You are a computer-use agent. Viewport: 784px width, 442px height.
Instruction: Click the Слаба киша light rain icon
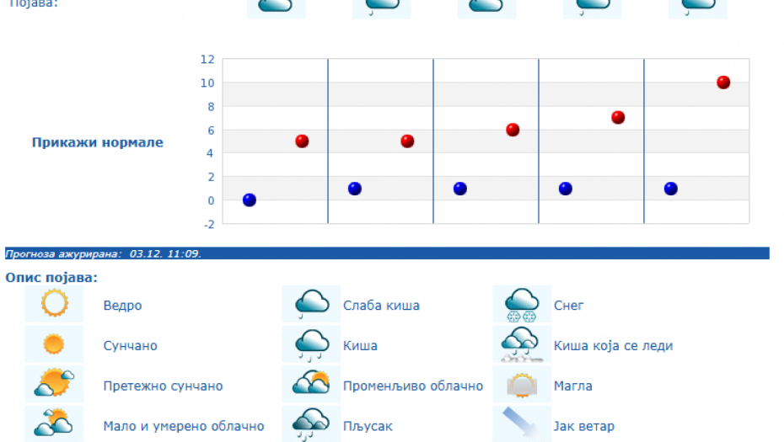(x=311, y=304)
